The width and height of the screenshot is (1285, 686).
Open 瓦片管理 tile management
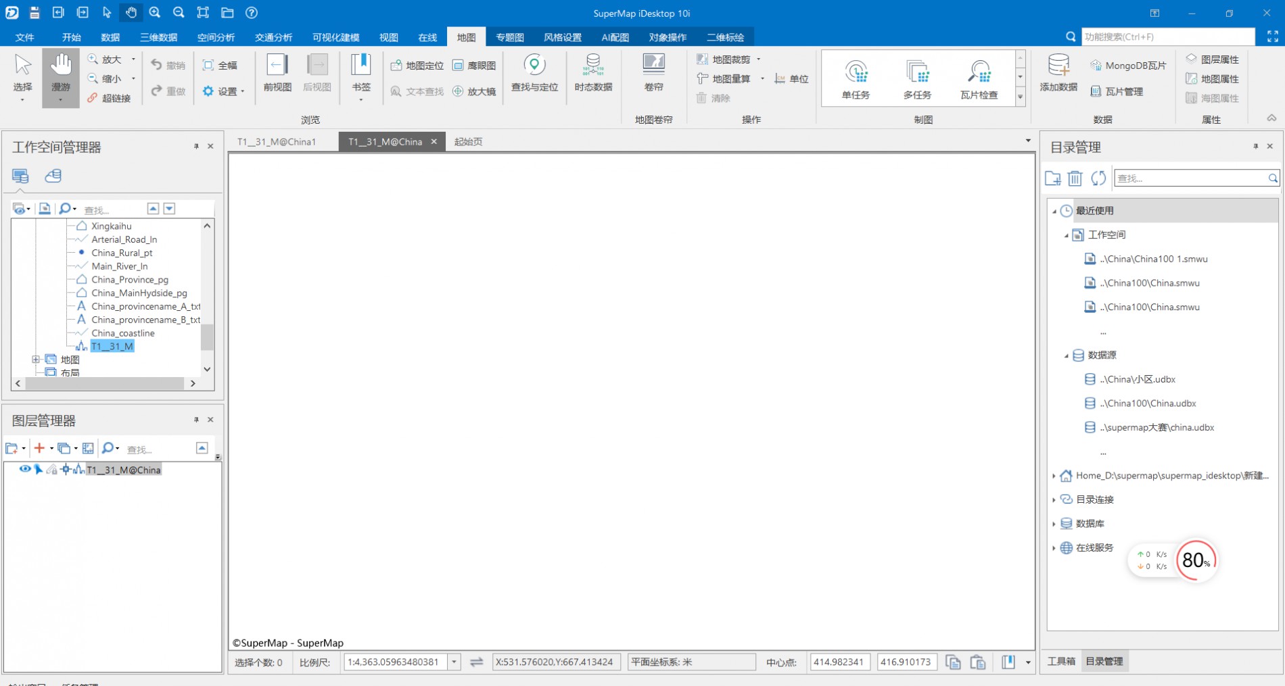[x=1117, y=91]
